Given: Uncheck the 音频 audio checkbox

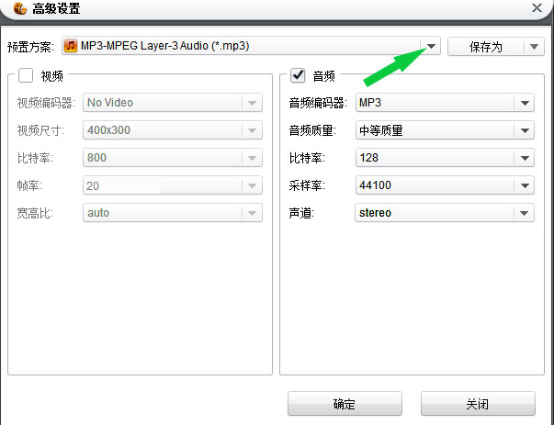Looking at the screenshot, I should coord(297,75).
